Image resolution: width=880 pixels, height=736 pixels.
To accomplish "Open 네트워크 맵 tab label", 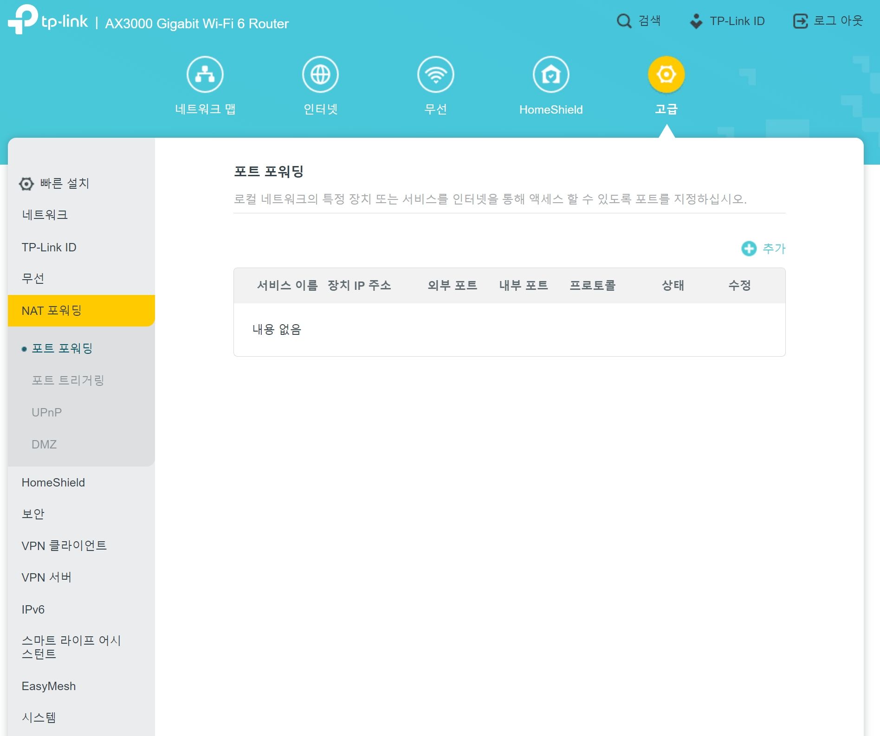I will coord(205,109).
